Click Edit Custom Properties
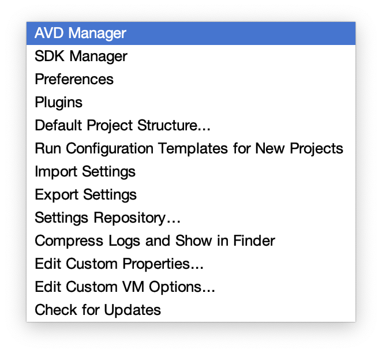Screen dimensions: 382x353 pyautogui.click(x=119, y=264)
